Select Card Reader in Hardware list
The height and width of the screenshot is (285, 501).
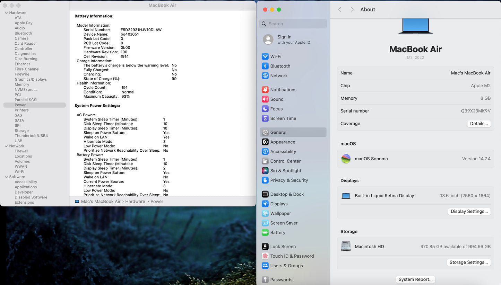click(x=26, y=44)
